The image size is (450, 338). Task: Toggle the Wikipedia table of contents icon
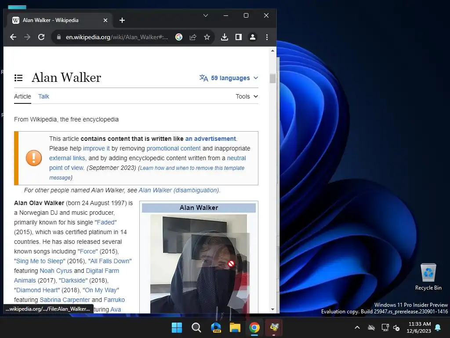click(18, 78)
